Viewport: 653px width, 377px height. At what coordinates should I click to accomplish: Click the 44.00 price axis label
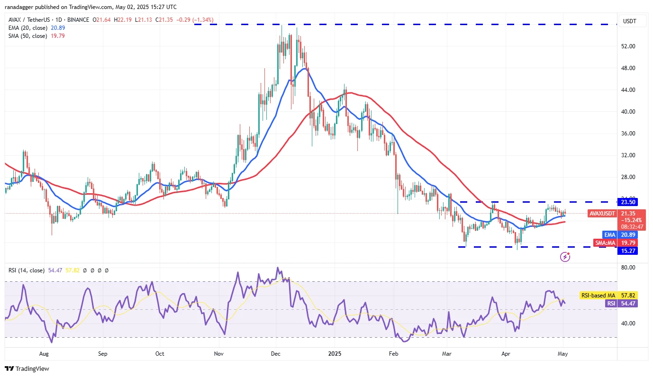628,90
